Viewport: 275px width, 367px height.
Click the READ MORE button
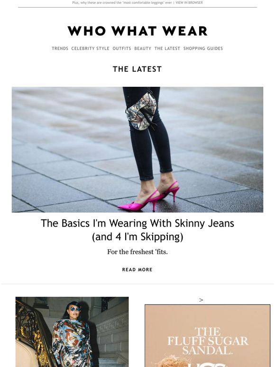[x=137, y=270]
